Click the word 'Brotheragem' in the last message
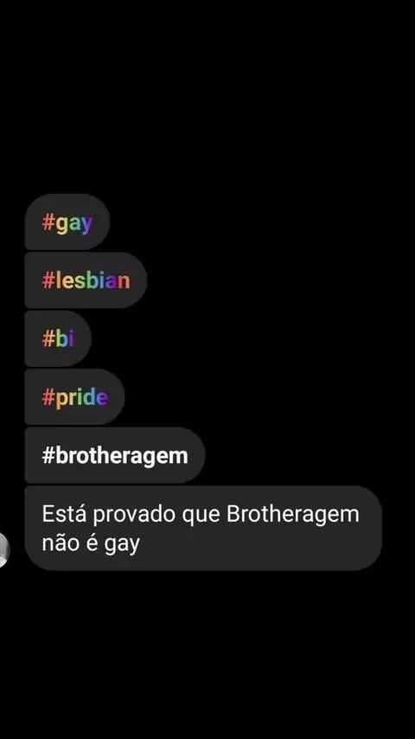The image size is (415, 739). pyautogui.click(x=292, y=514)
